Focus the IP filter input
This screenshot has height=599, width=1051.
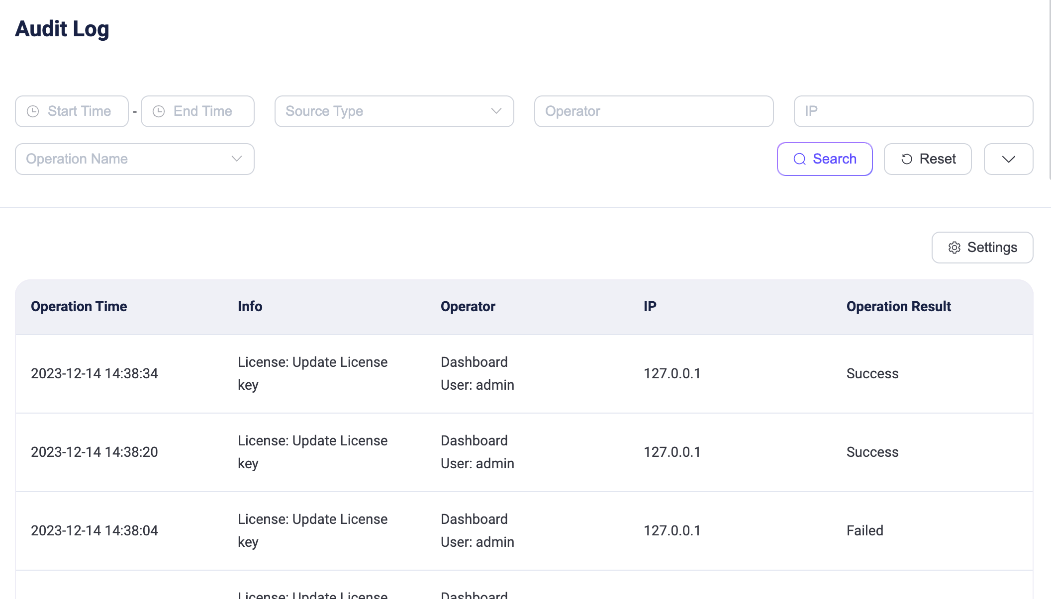(913, 111)
